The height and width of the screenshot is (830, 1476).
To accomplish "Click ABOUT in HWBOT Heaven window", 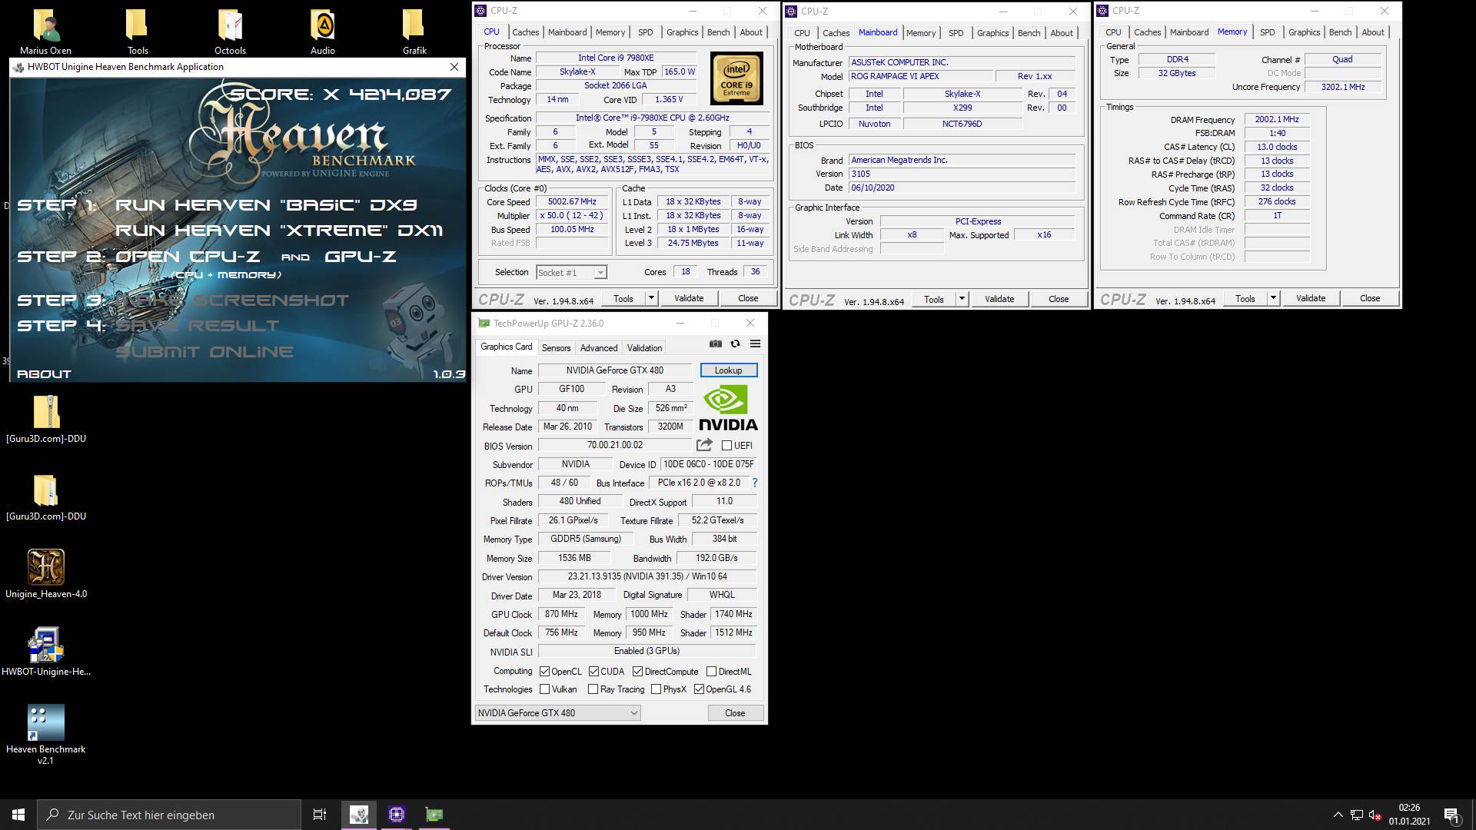I will pyautogui.click(x=44, y=374).
